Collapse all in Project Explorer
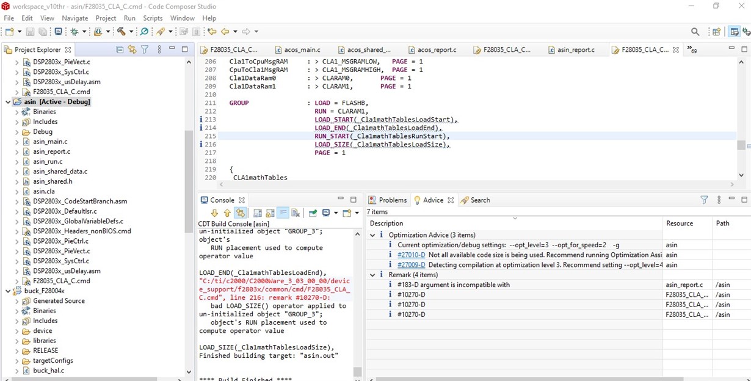This screenshot has height=381, width=751. coord(120,49)
